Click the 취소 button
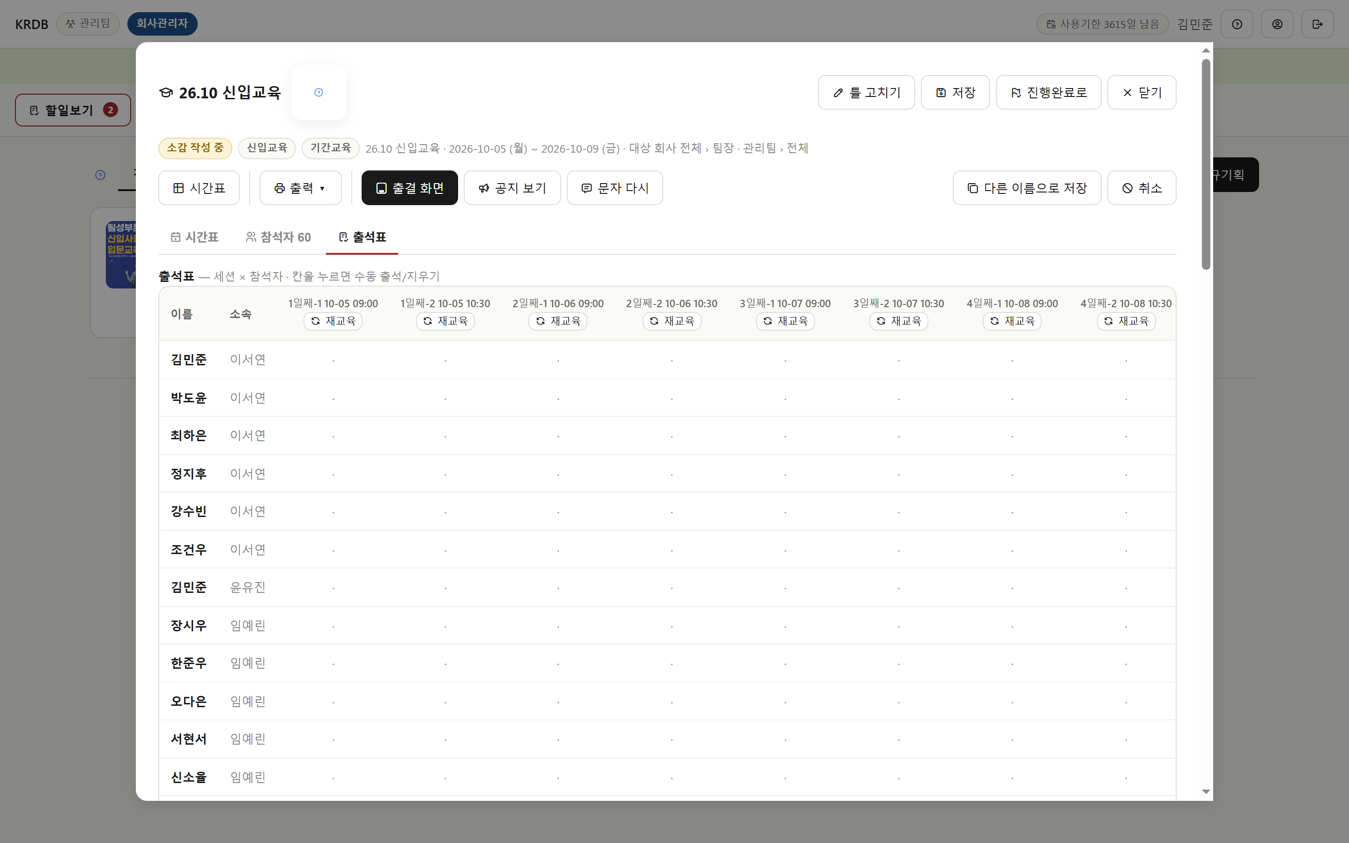 (1141, 188)
